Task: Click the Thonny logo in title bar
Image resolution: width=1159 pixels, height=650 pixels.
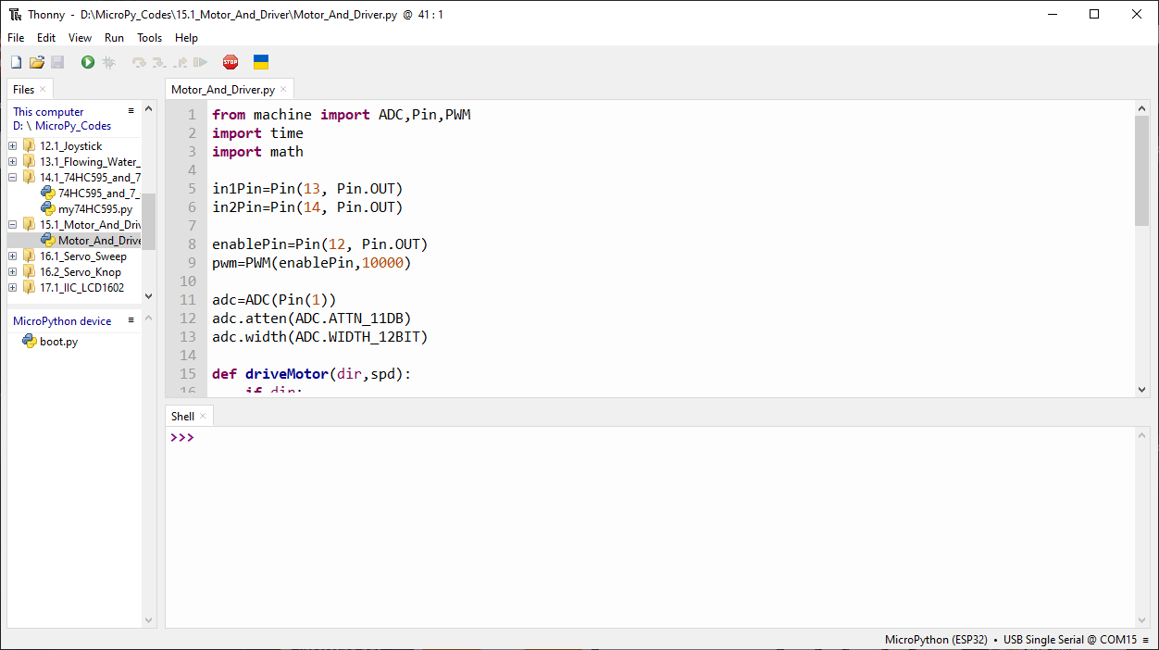Action: click(x=16, y=14)
